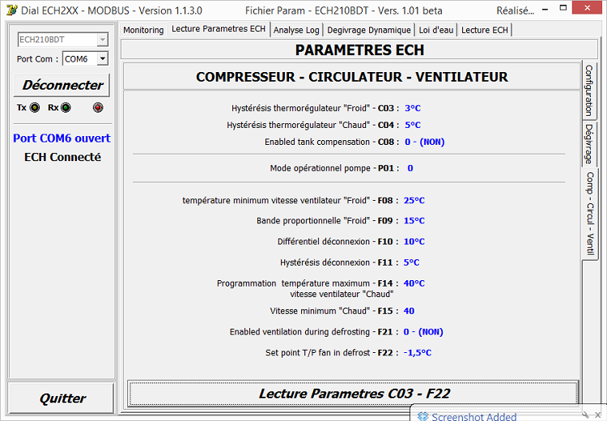Switch to the vertical Dégivrage side tab
This screenshot has height=421, width=607.
coord(589,143)
